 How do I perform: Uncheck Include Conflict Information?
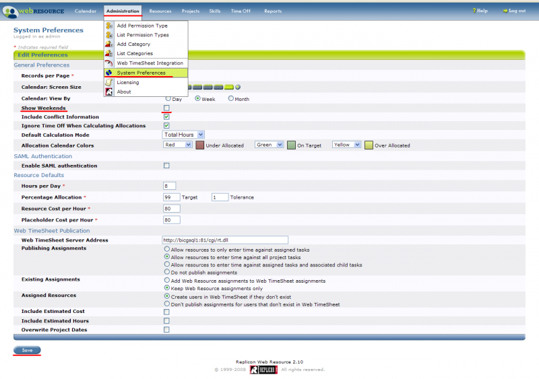(166, 117)
